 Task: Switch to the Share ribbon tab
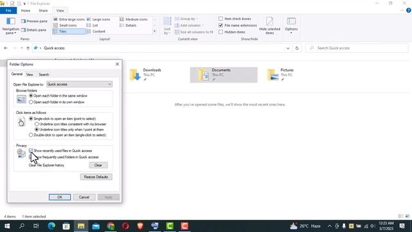pos(43,10)
